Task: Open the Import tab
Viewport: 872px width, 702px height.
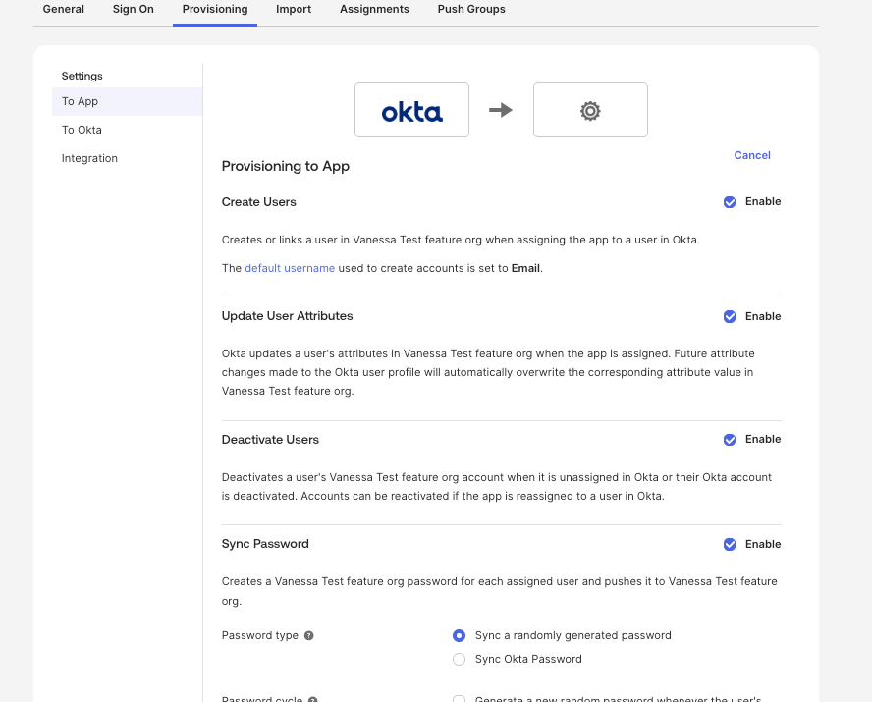Action: pyautogui.click(x=294, y=10)
